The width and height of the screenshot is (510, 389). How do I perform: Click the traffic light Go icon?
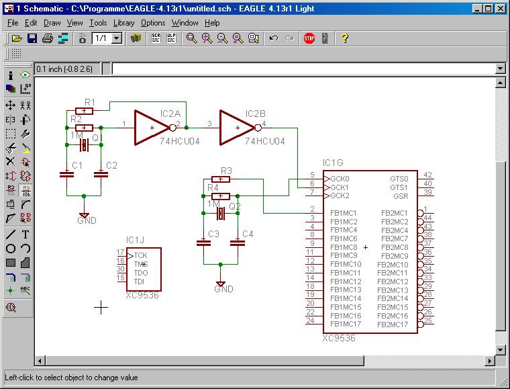point(325,38)
